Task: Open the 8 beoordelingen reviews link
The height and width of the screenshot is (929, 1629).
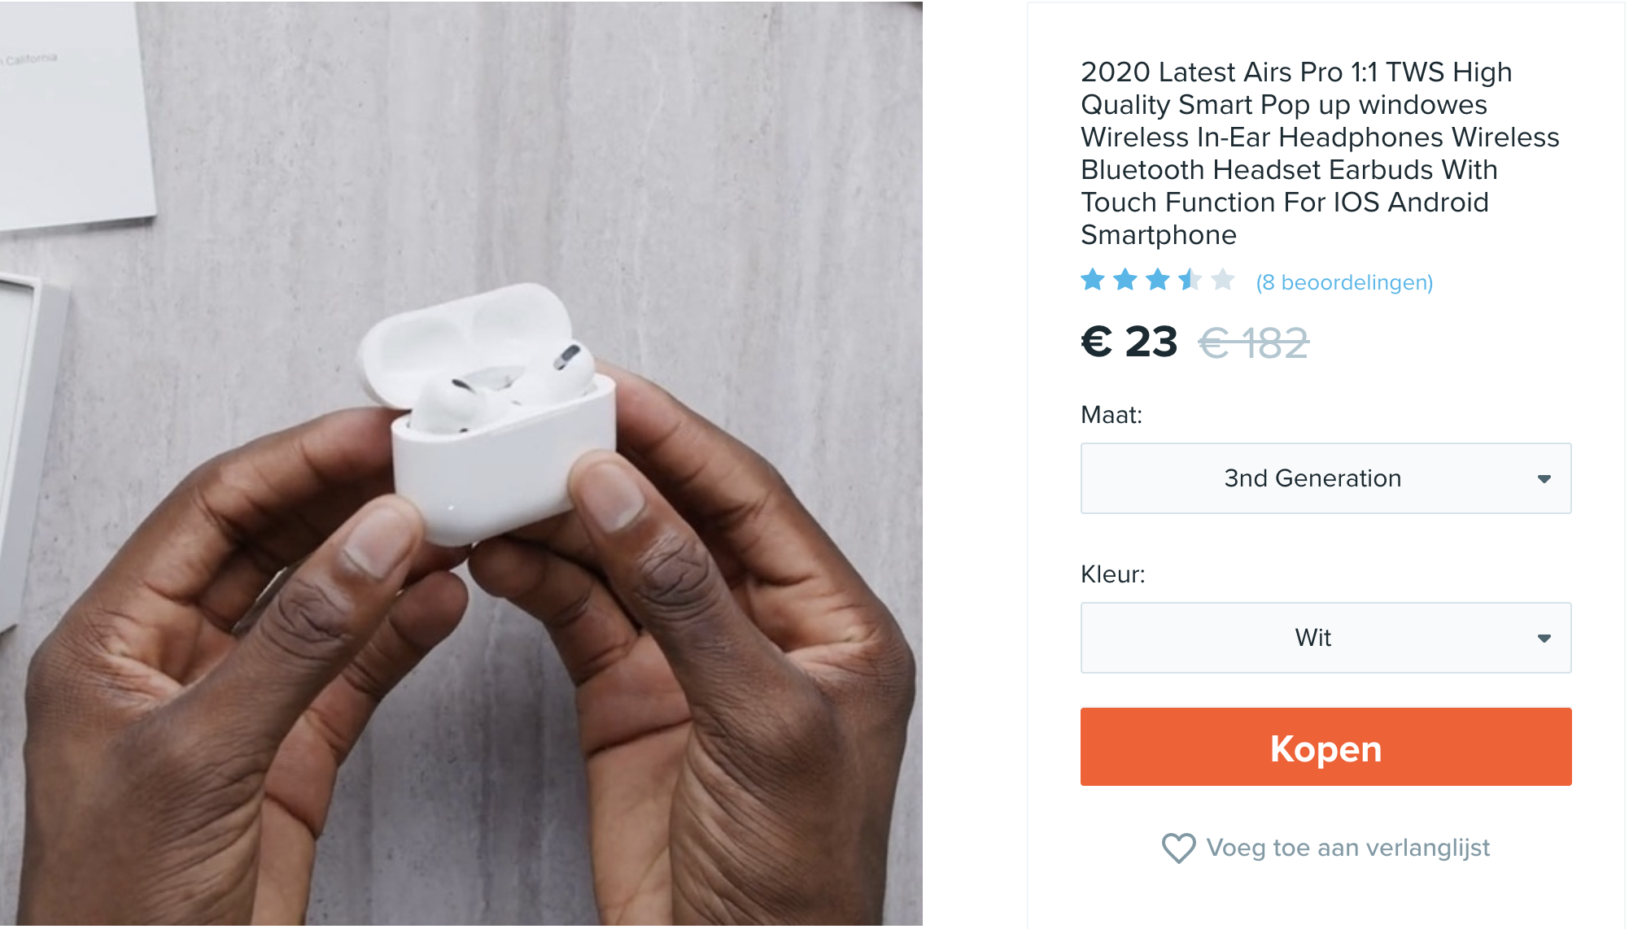Action: [x=1344, y=282]
